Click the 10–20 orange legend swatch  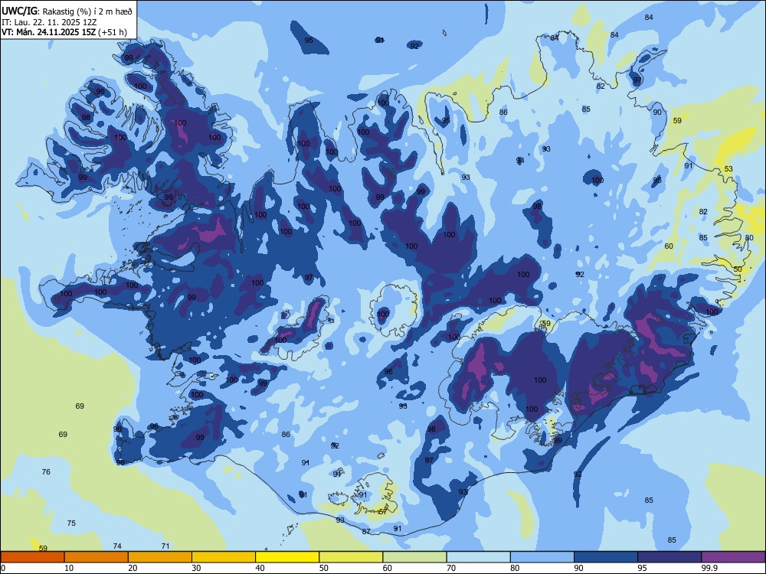pos(97,557)
